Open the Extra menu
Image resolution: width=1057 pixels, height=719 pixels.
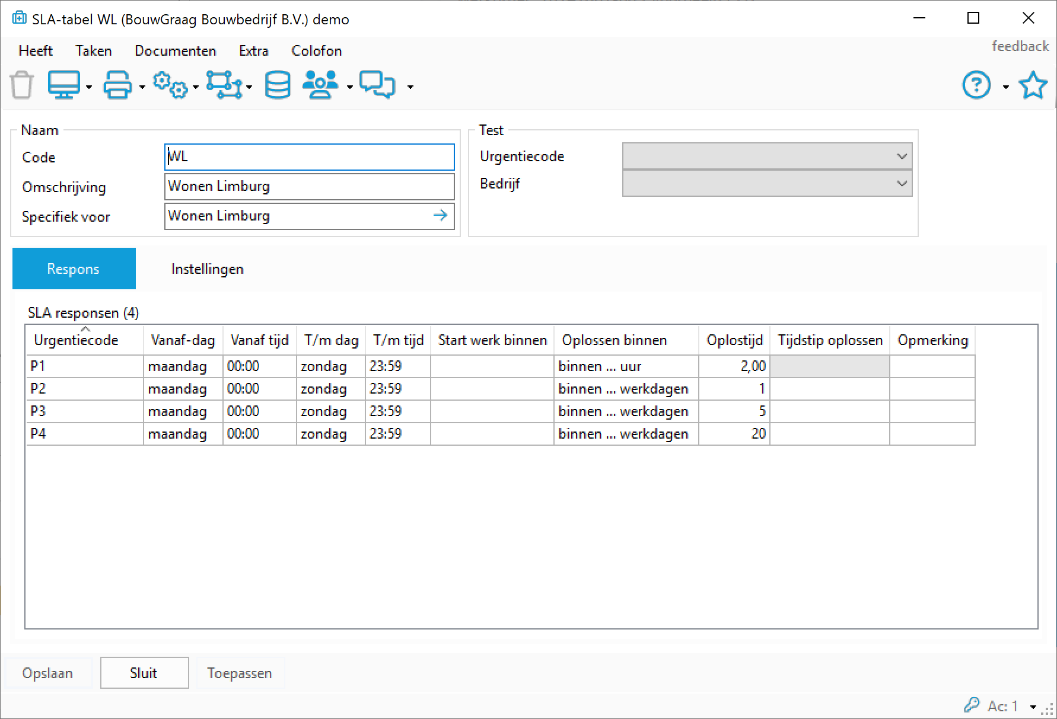tap(253, 51)
